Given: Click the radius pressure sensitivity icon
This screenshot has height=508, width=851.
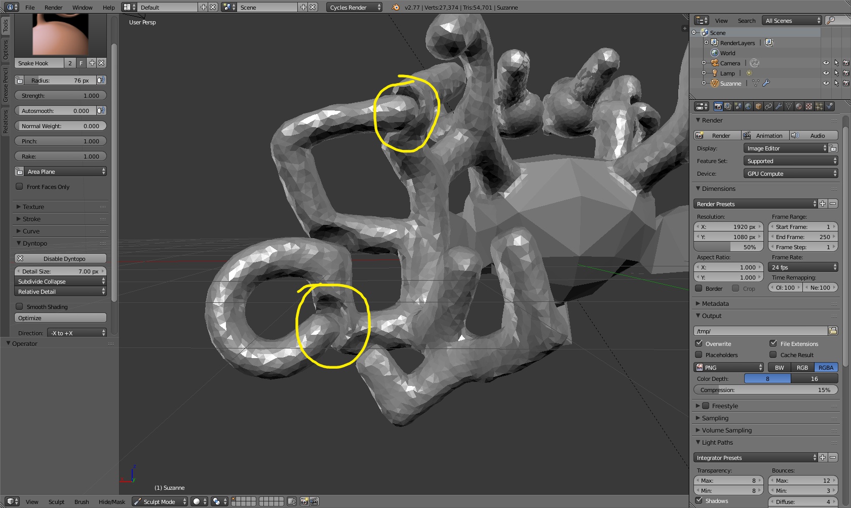Looking at the screenshot, I should pyautogui.click(x=101, y=80).
